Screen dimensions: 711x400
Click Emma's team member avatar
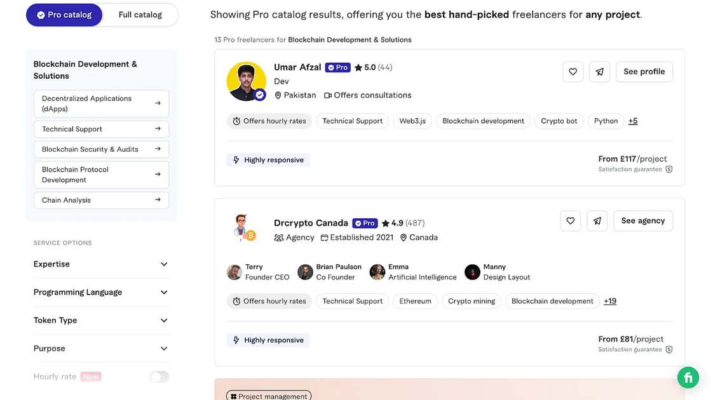pyautogui.click(x=377, y=272)
